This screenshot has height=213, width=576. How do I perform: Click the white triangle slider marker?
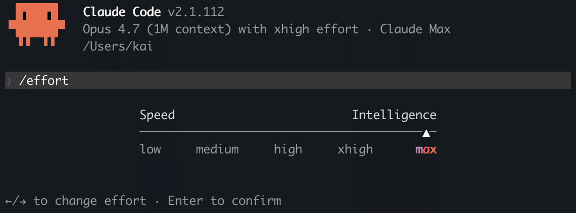click(426, 133)
